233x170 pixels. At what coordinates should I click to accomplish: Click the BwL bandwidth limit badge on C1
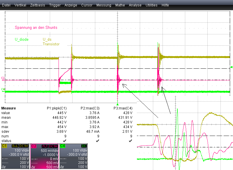click(15, 146)
